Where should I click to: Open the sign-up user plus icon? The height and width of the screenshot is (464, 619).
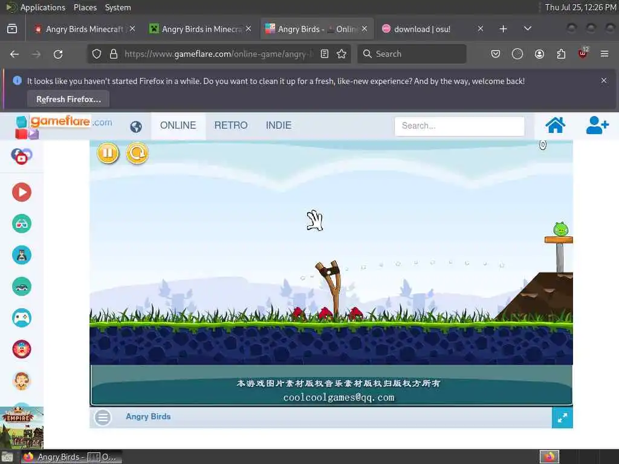click(x=597, y=126)
